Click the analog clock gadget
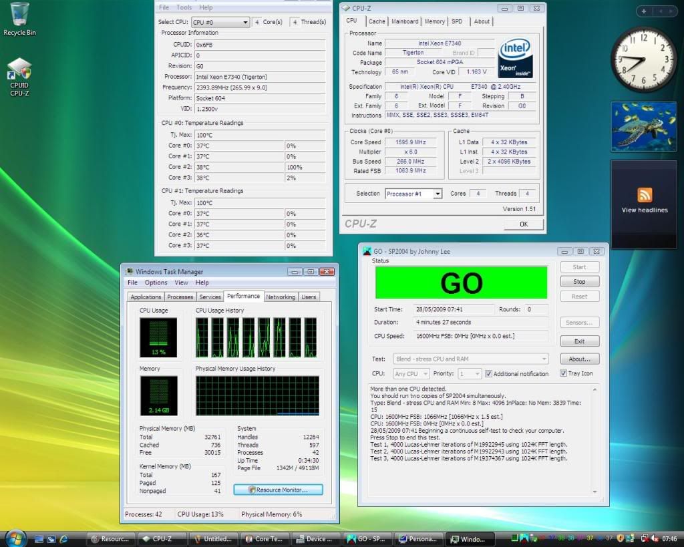 coord(643,59)
